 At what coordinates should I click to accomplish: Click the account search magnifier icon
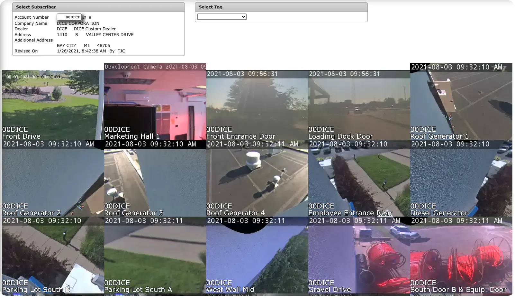pos(85,17)
